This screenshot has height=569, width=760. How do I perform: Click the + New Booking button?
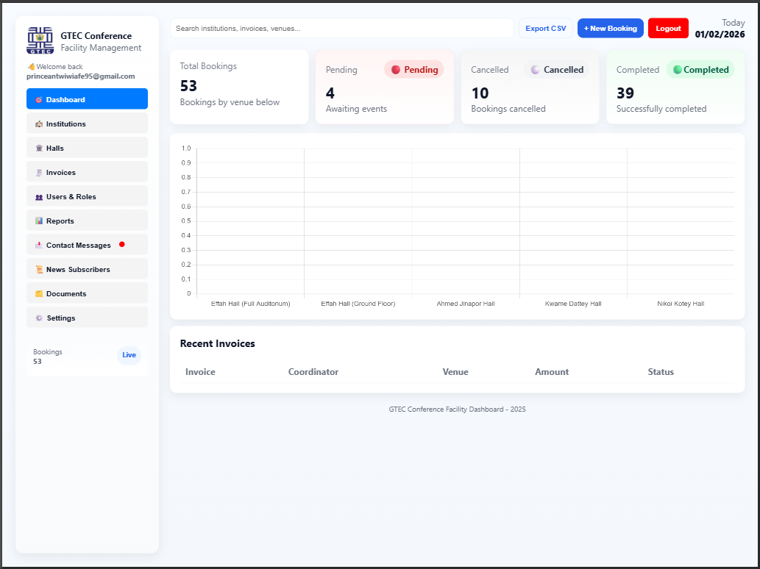(x=610, y=29)
